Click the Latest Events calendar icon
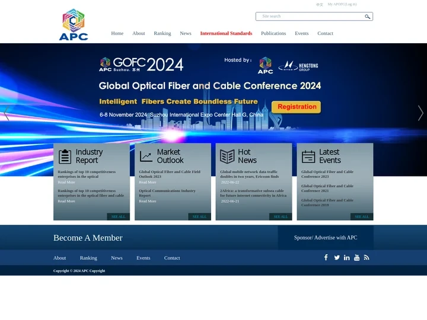The image size is (427, 320). (x=308, y=156)
